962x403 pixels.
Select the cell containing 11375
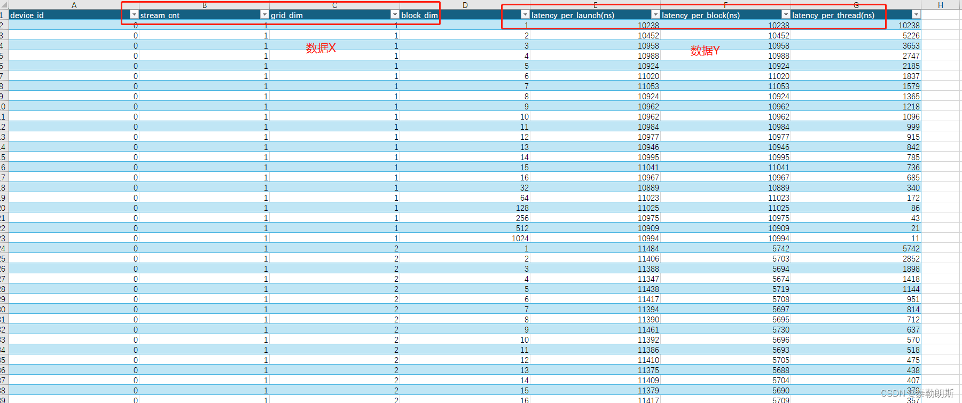[x=595, y=370]
